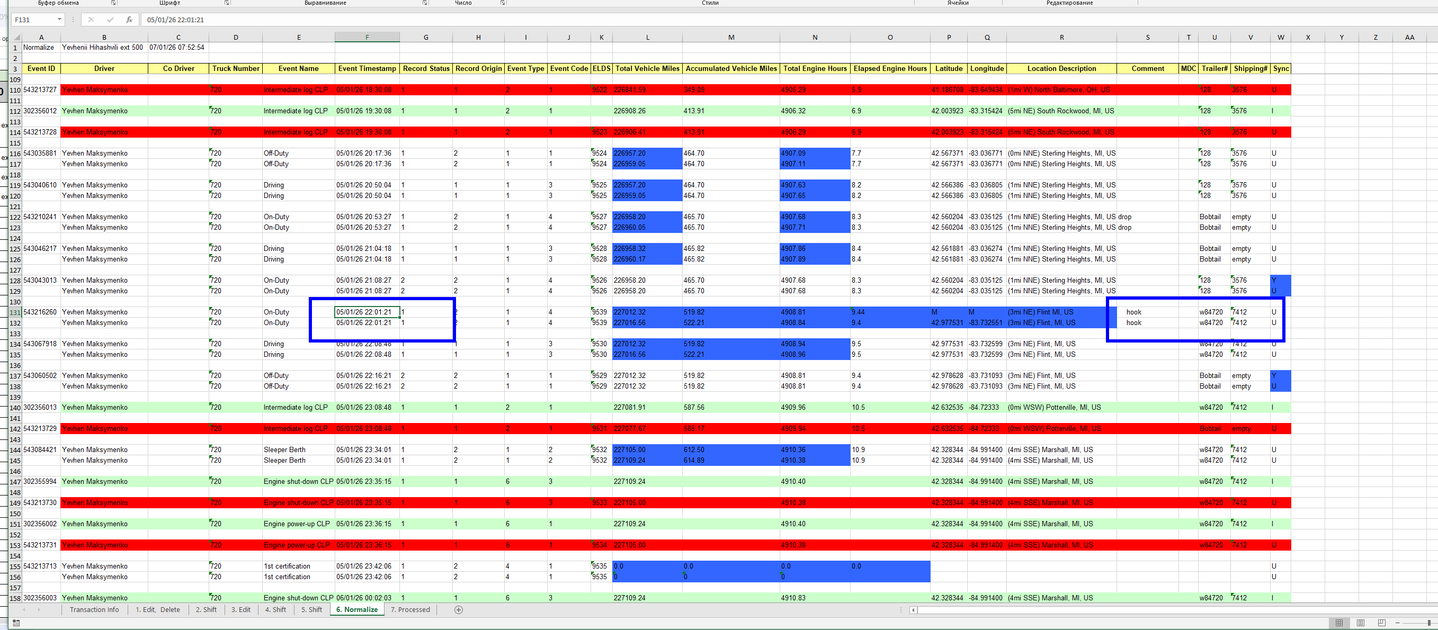Expand Выравнивание group dialog launcher
This screenshot has height=630, width=1438.
pyautogui.click(x=425, y=3)
